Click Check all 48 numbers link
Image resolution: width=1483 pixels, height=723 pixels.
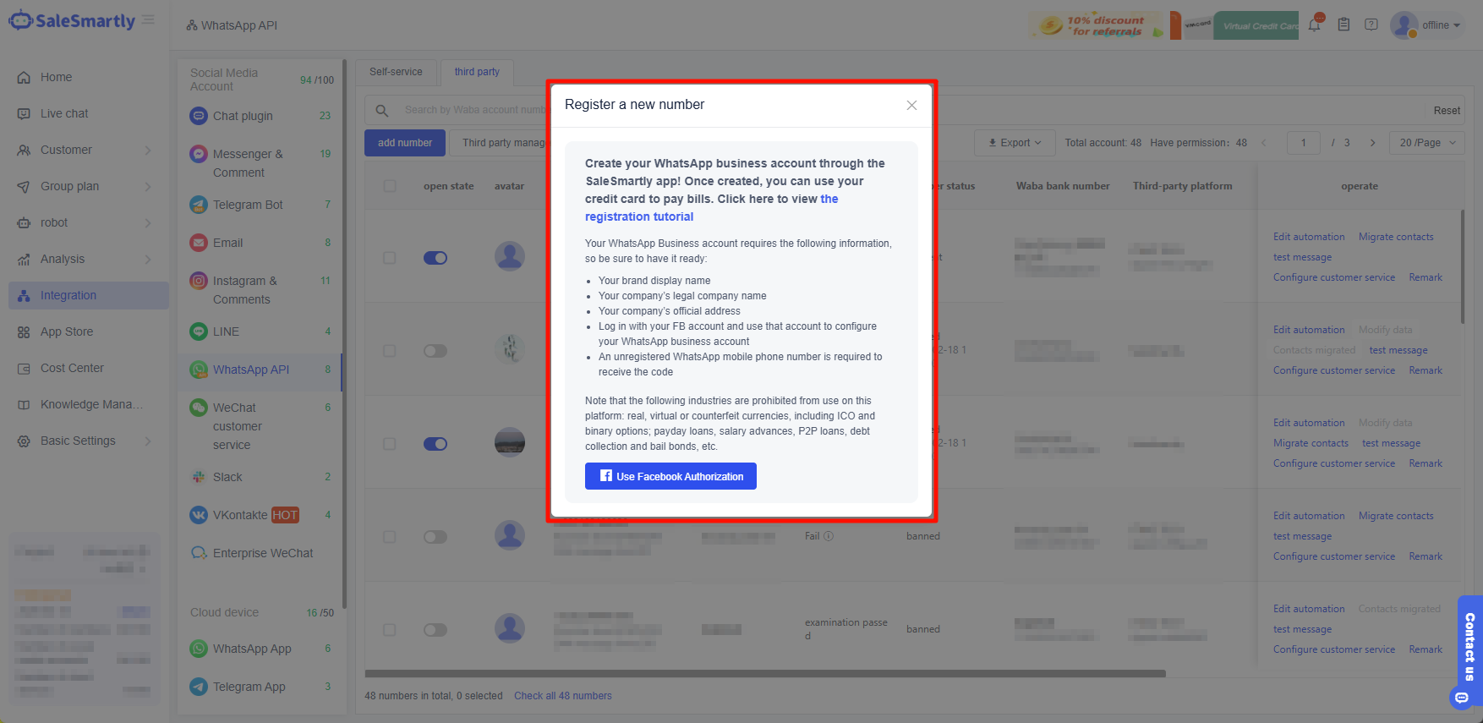[x=563, y=696]
